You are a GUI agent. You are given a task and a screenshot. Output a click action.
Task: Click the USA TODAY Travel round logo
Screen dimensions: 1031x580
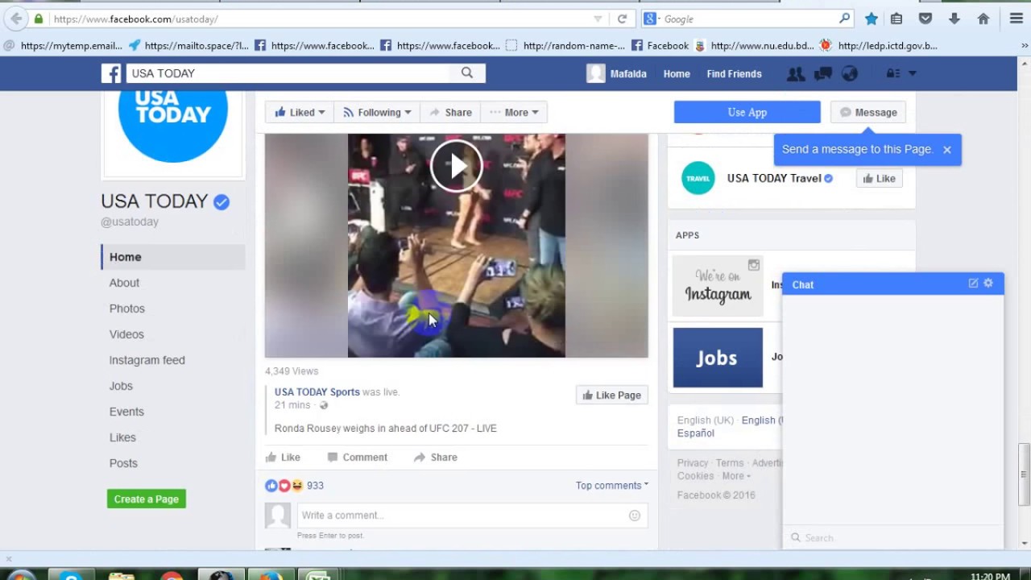698,178
